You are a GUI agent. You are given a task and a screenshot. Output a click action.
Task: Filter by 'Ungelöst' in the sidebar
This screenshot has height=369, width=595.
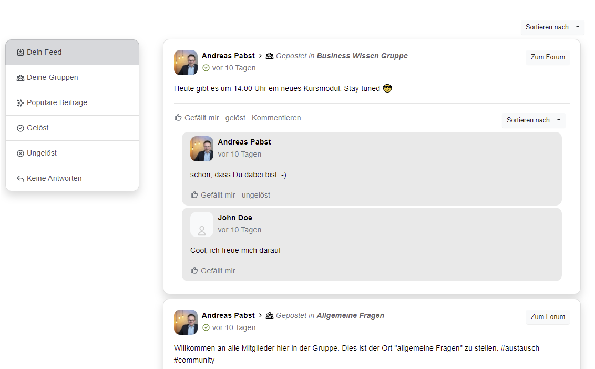point(72,153)
